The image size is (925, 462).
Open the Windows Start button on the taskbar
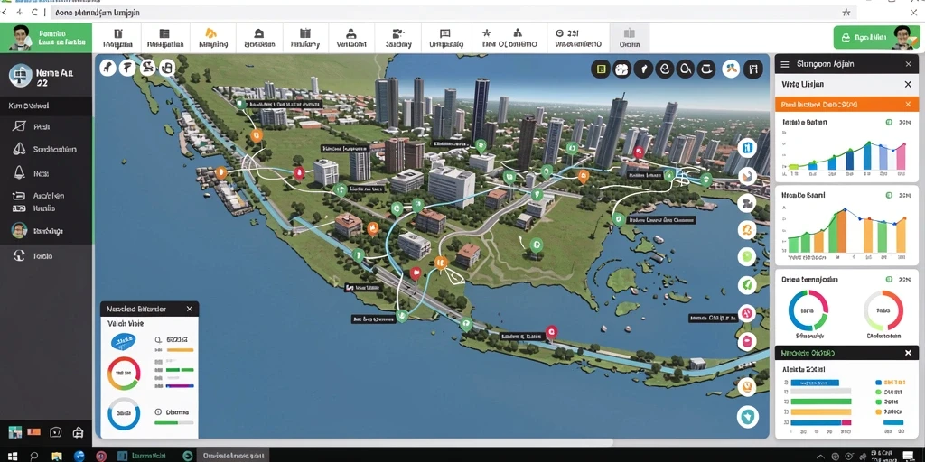(x=11, y=456)
